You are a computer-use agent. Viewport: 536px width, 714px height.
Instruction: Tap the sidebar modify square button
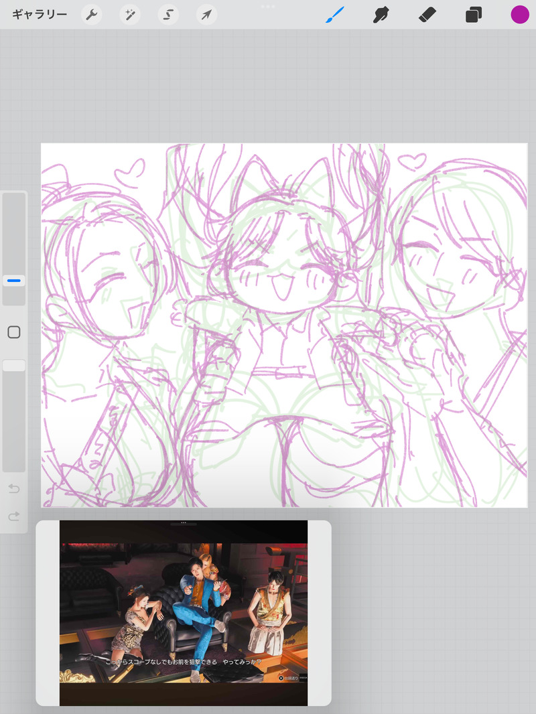(13, 332)
